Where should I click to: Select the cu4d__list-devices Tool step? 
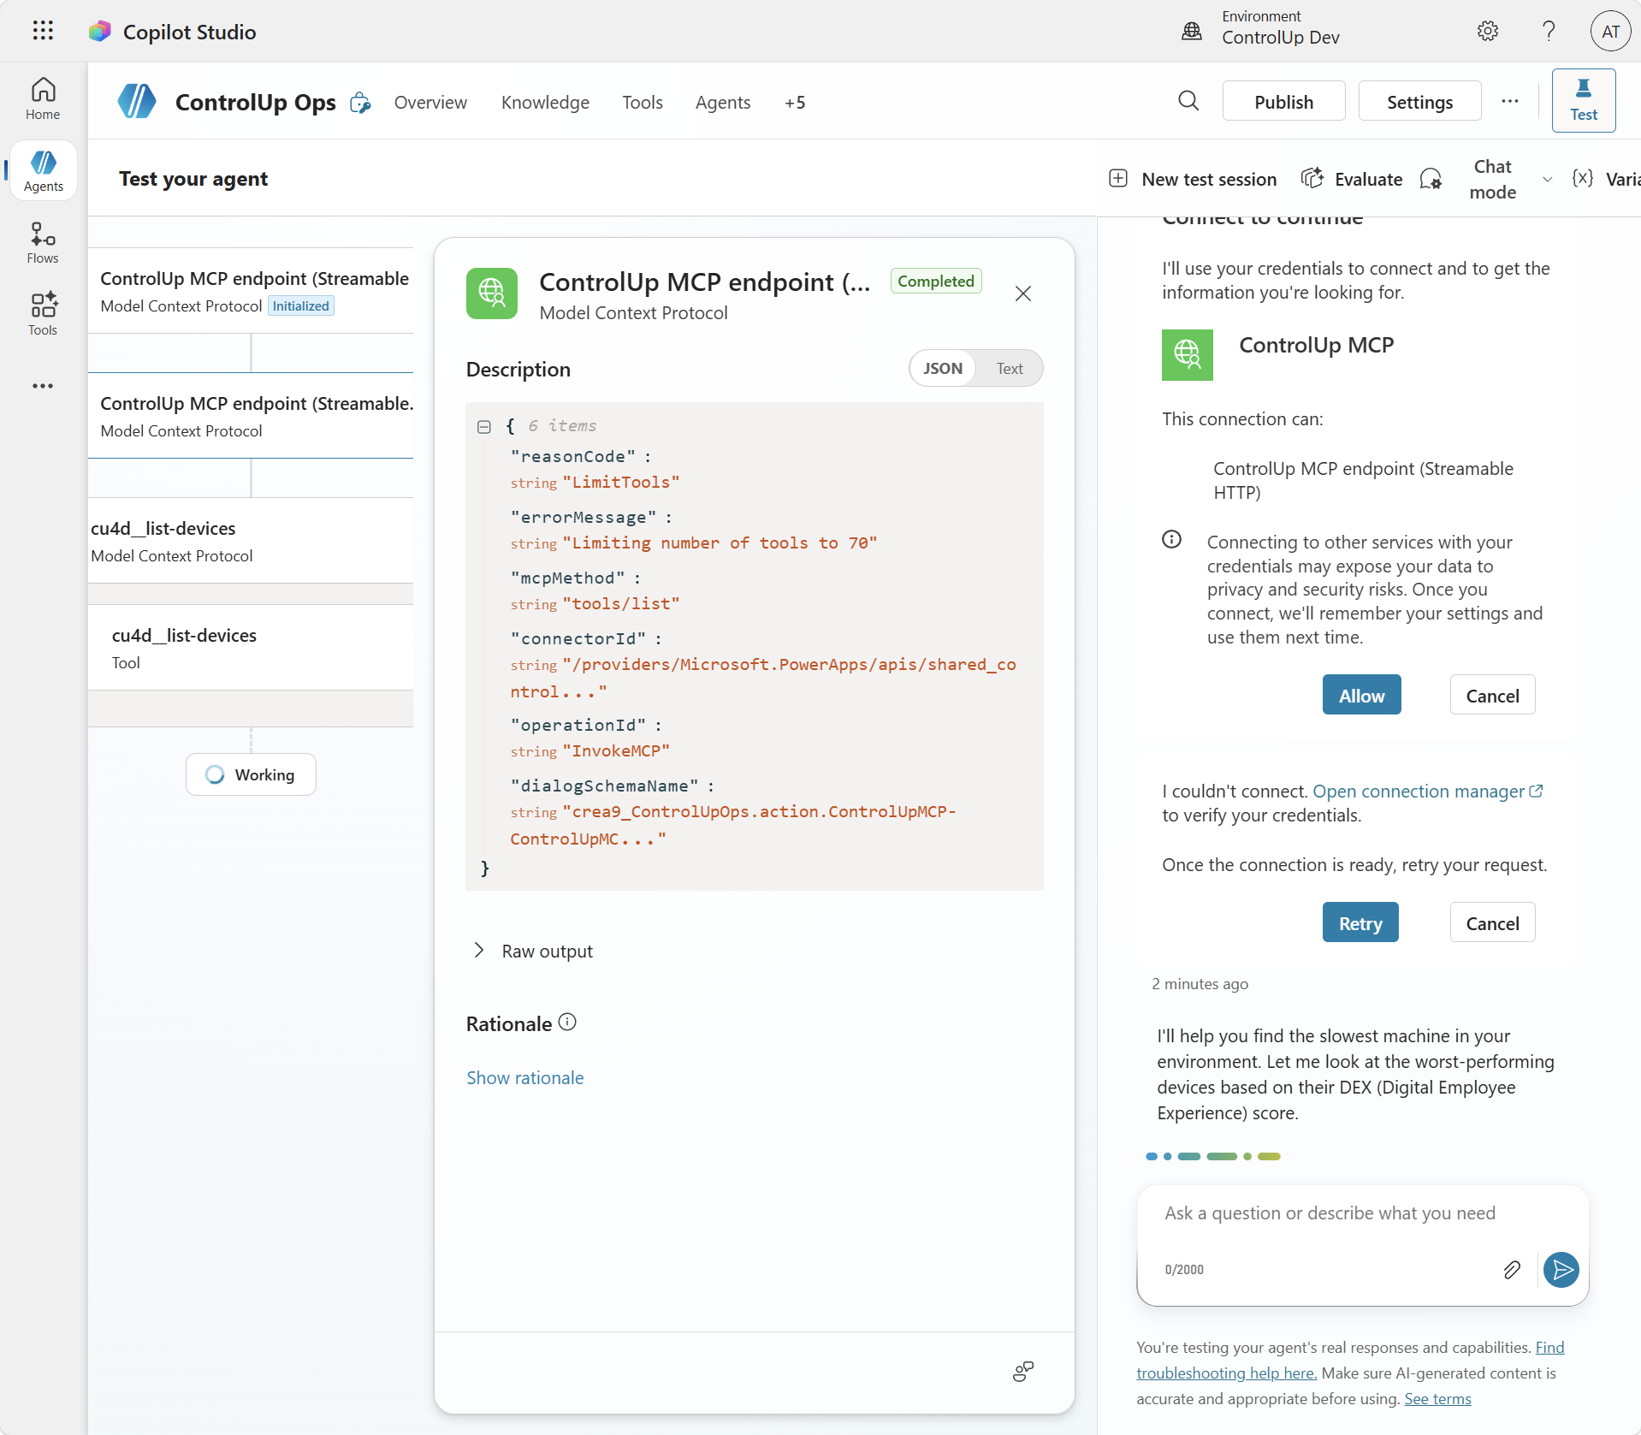251,648
